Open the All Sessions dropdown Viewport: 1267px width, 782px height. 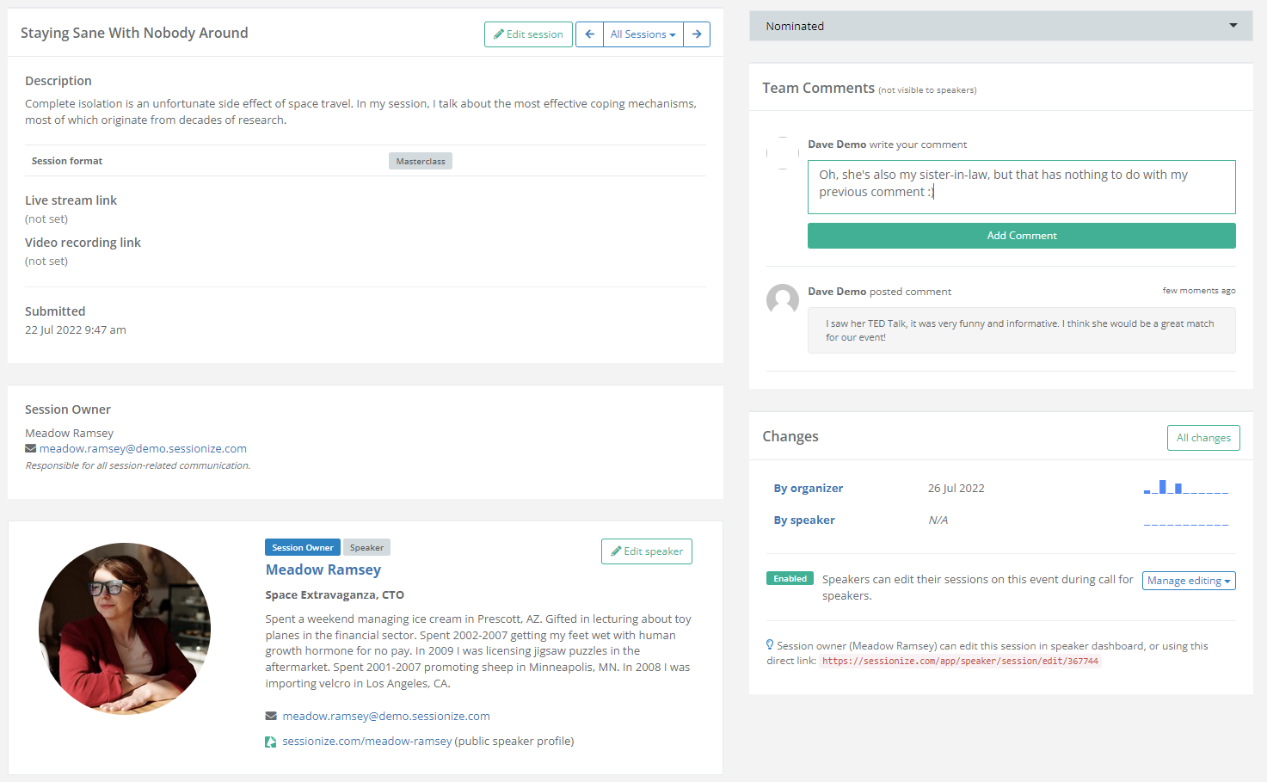(x=643, y=34)
